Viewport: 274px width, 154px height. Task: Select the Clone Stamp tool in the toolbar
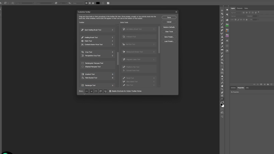[222, 37]
